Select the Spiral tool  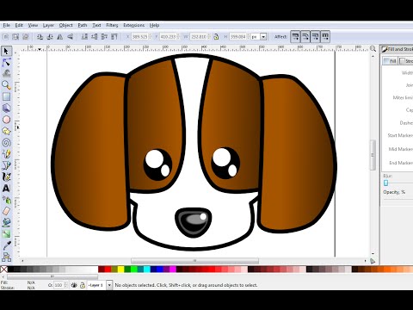tap(6, 143)
